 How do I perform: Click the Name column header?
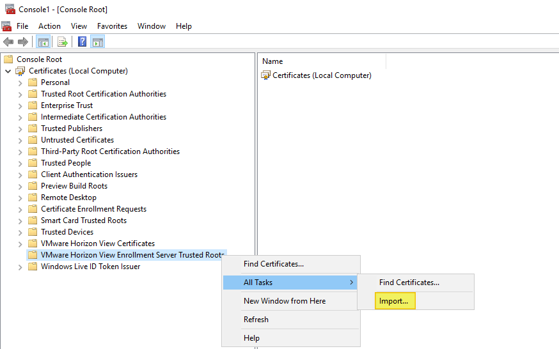pos(272,61)
